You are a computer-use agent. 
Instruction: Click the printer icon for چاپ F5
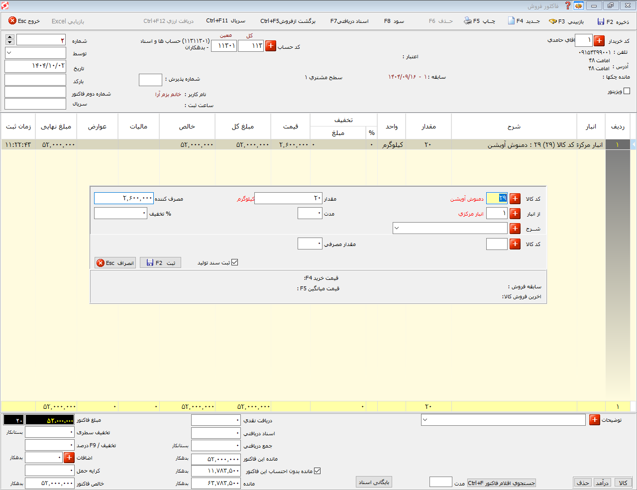[468, 21]
